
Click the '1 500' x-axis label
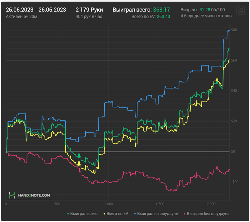click(x=160, y=204)
